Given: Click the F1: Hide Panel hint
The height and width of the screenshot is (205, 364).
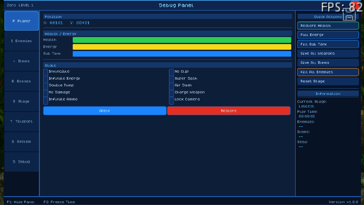Looking at the screenshot, I should point(21,202).
